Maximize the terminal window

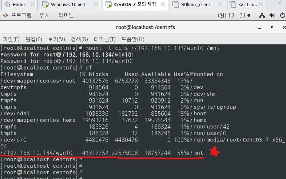[272, 27]
